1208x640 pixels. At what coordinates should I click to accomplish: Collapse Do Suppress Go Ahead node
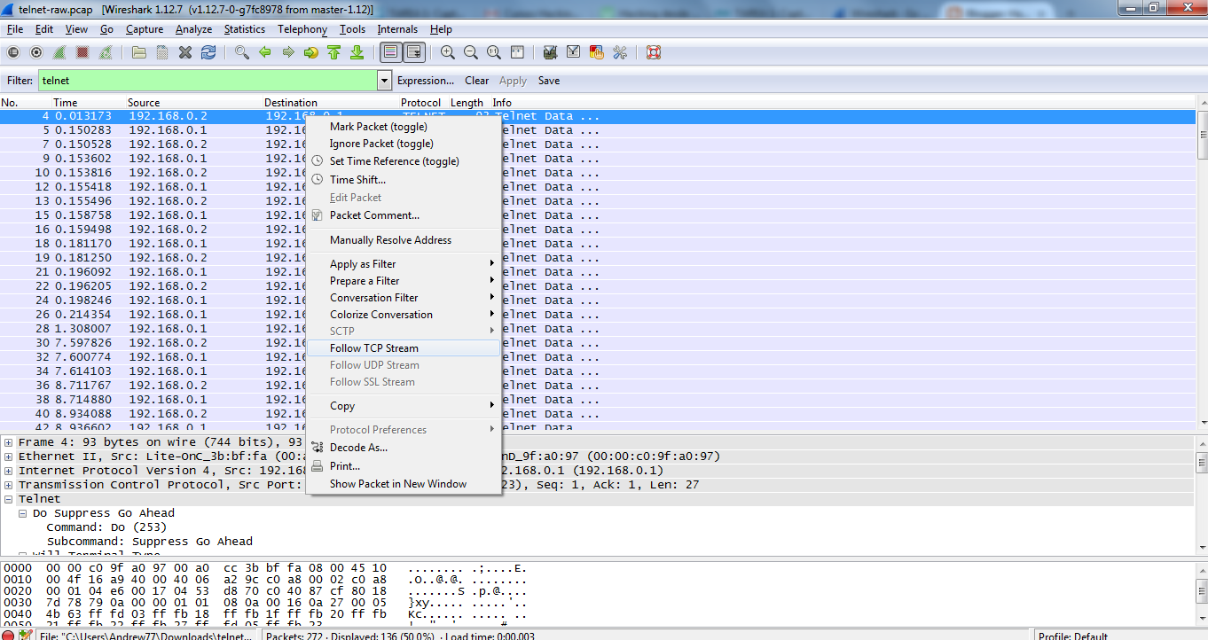pyautogui.click(x=23, y=513)
